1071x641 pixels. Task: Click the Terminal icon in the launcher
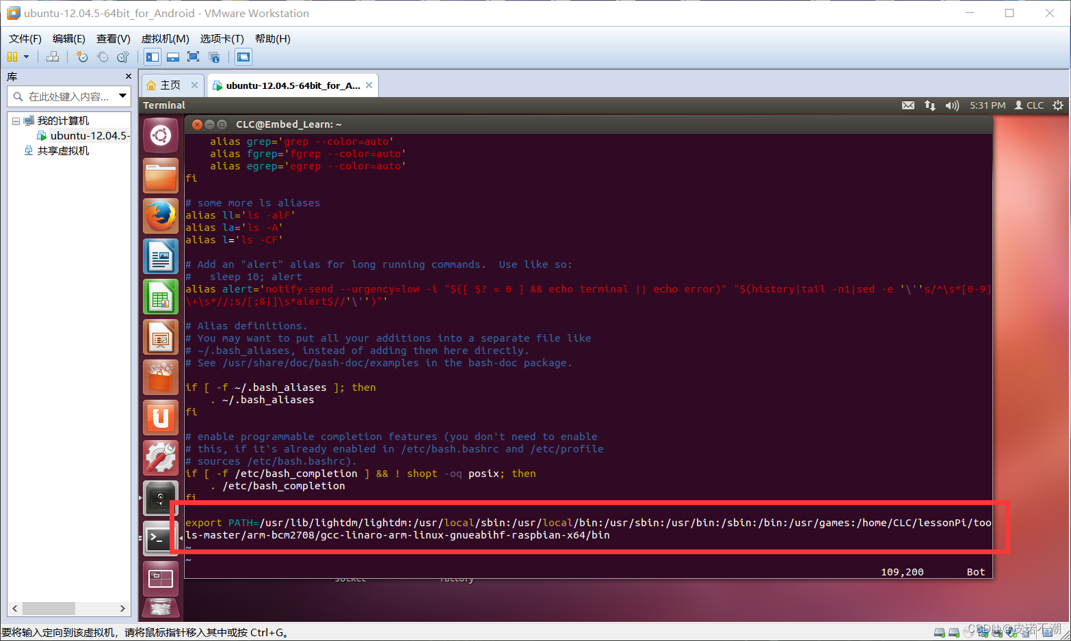tap(161, 538)
